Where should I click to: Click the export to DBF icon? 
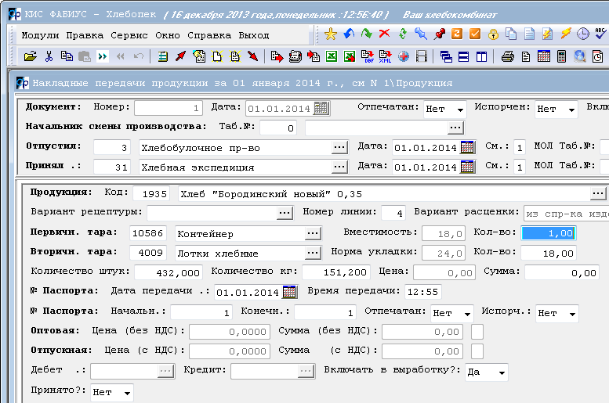(368, 56)
